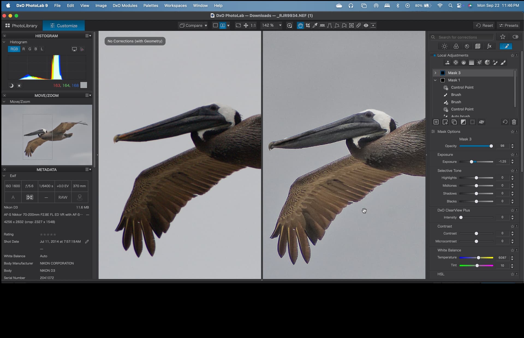Image resolution: width=524 pixels, height=338 pixels.
Task: Open the DxO Modules menu
Action: [x=125, y=5]
